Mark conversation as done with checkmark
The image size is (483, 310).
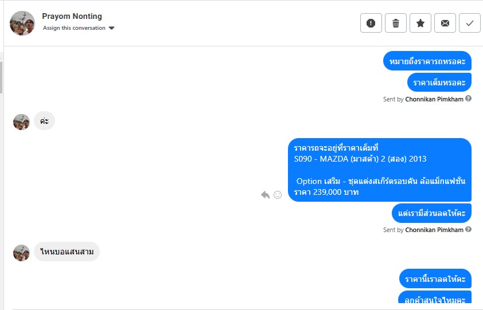click(x=470, y=23)
